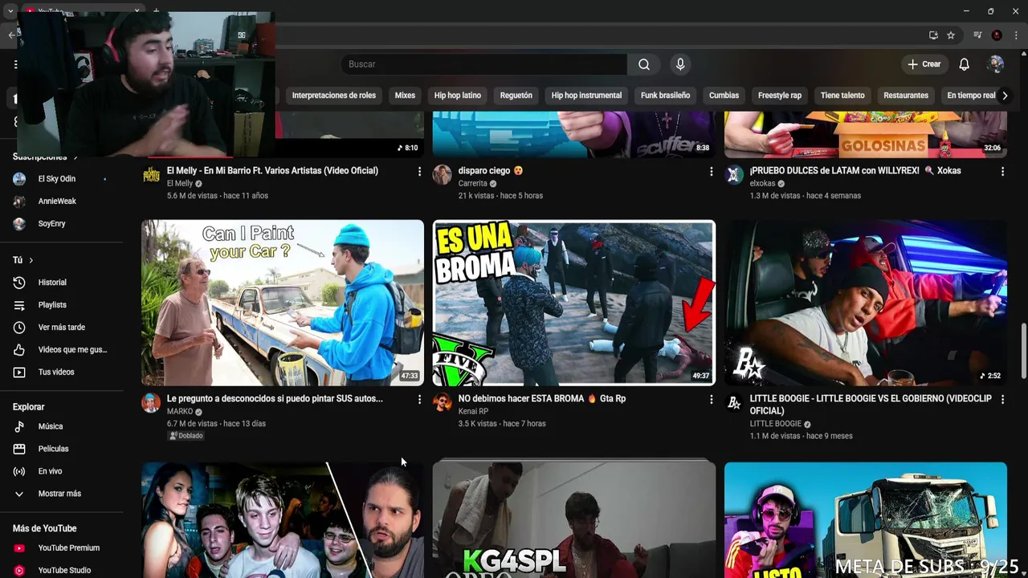Open options menu for MARKO car painting video
The height and width of the screenshot is (578, 1028).
pos(419,400)
